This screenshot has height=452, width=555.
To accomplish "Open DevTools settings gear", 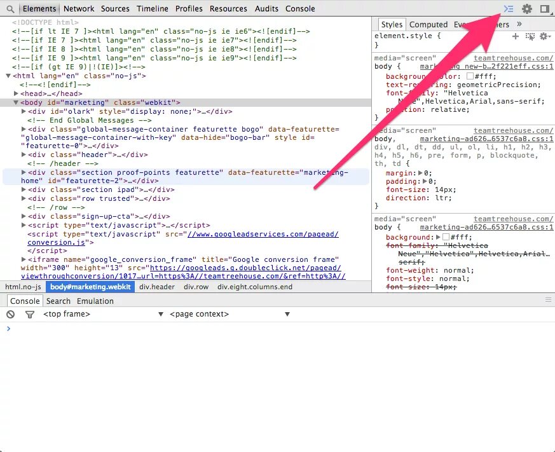I will tap(527, 8).
